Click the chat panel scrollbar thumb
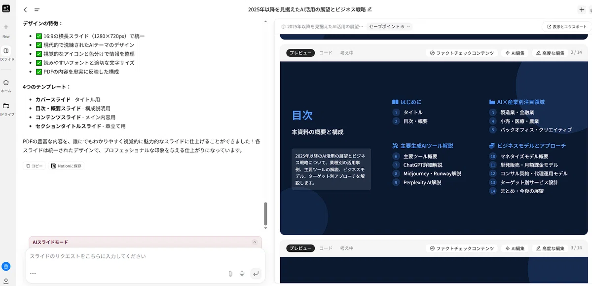592x286 pixels. click(x=265, y=213)
